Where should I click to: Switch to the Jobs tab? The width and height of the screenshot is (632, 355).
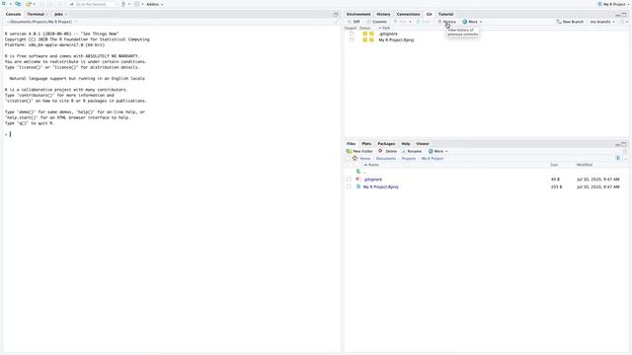tap(59, 14)
